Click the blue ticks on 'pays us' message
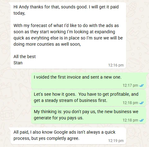 click(x=142, y=120)
